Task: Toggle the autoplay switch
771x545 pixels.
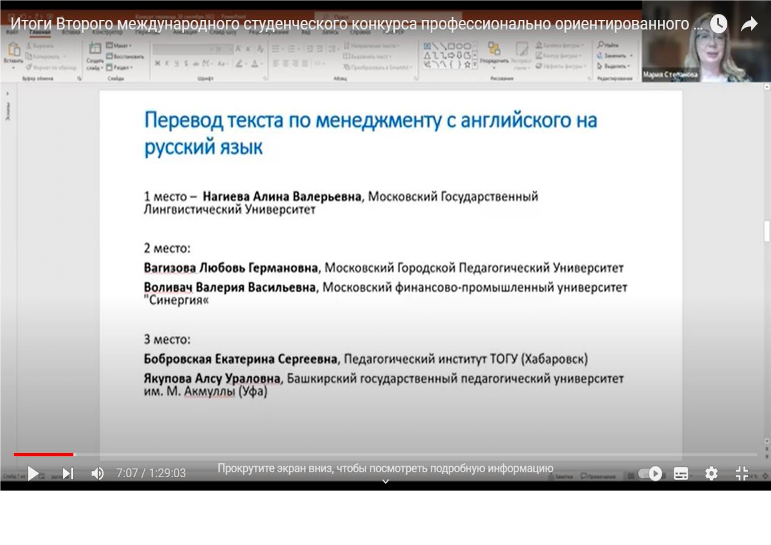Action: pos(651,473)
